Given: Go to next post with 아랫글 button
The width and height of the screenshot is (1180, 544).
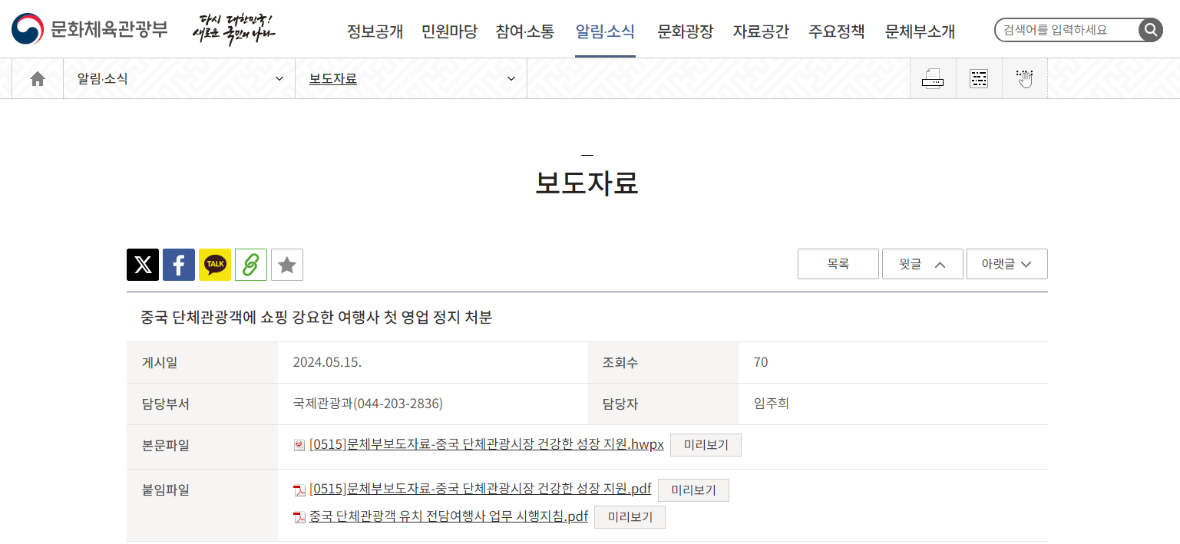Looking at the screenshot, I should coord(1006,264).
